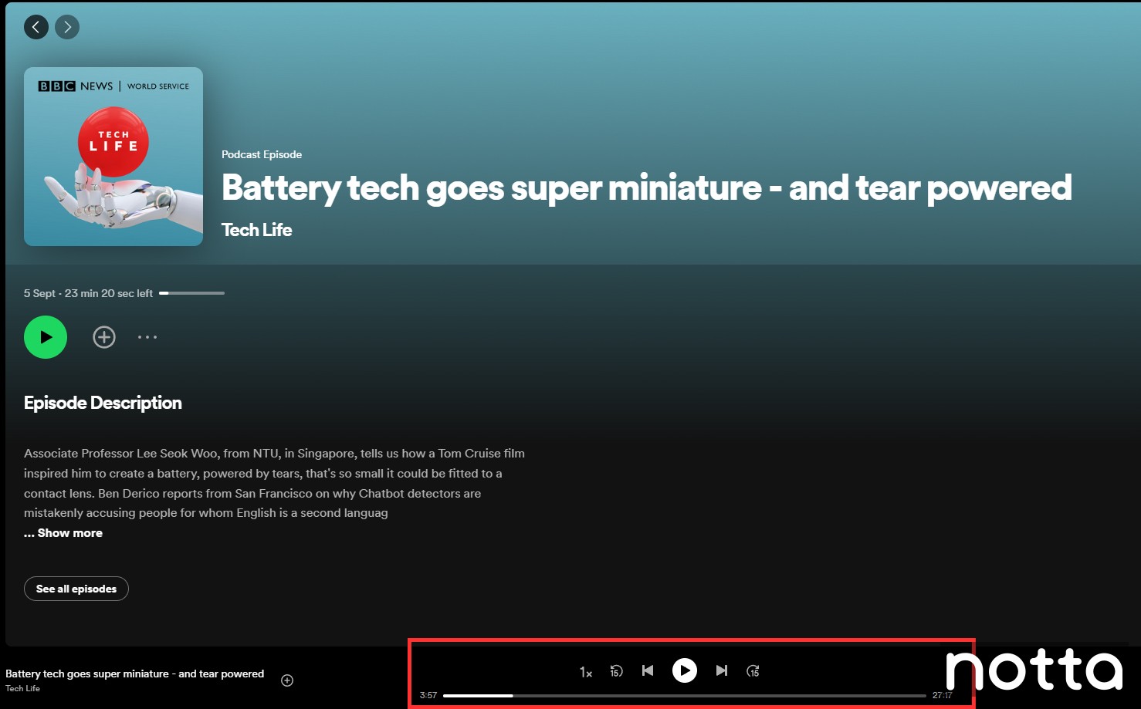Viewport: 1141px width, 709px height.
Task: Open the three-dot more options menu
Action: (147, 337)
